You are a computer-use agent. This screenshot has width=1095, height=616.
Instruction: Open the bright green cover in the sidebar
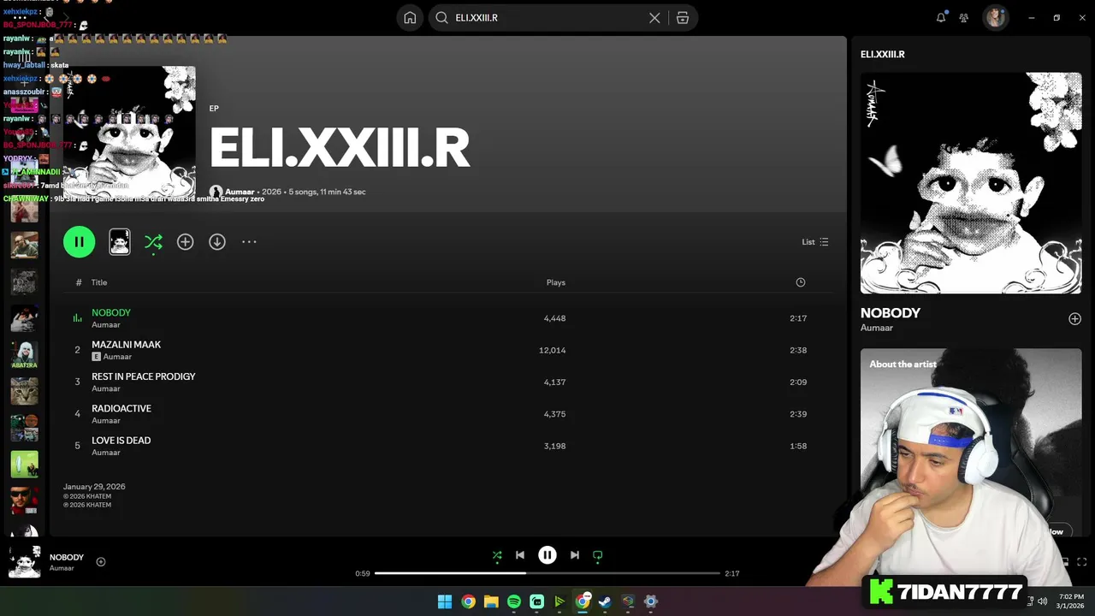tap(24, 464)
